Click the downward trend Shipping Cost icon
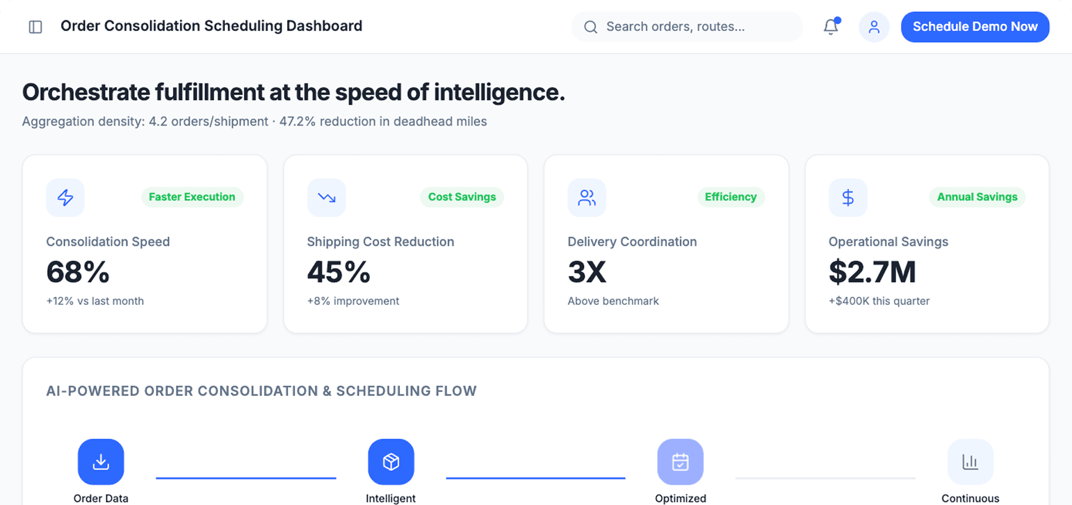 click(326, 197)
